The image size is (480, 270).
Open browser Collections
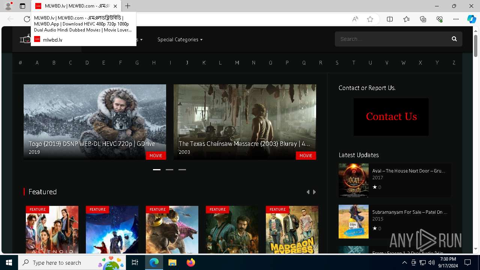coord(423,19)
